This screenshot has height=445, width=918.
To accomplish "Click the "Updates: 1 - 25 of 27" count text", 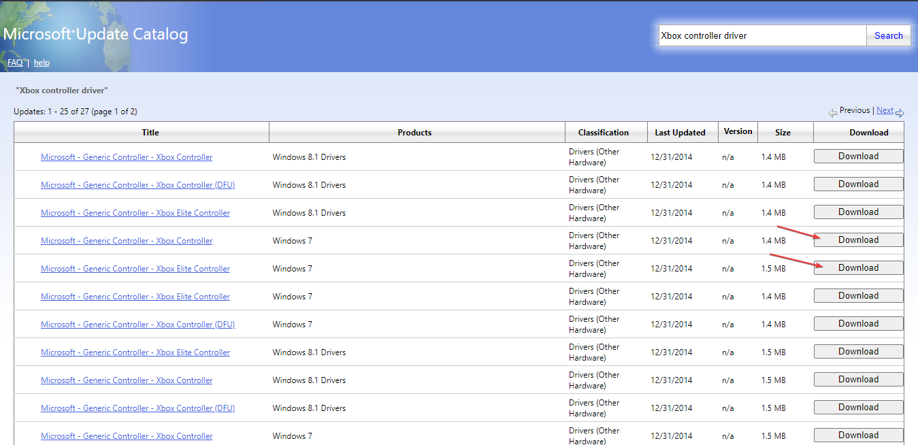I will [76, 112].
